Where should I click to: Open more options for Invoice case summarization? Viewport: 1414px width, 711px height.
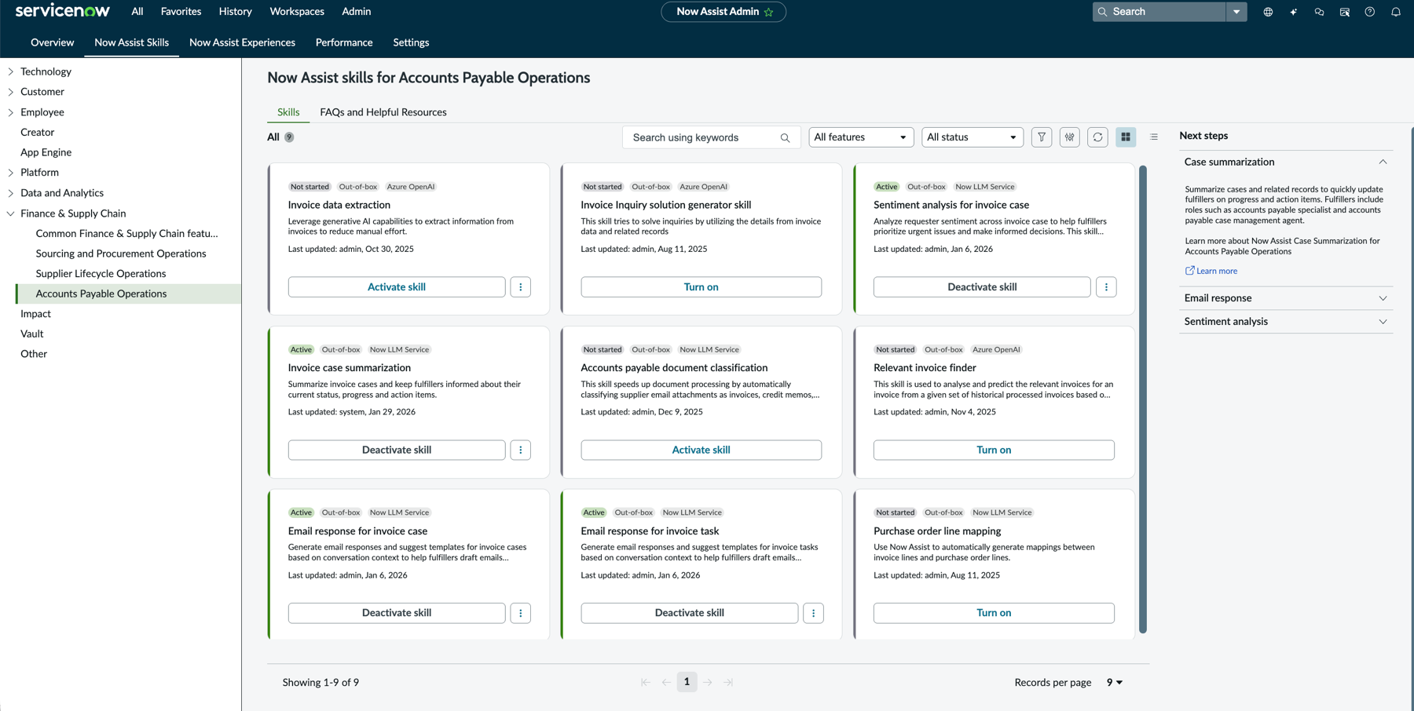click(521, 450)
